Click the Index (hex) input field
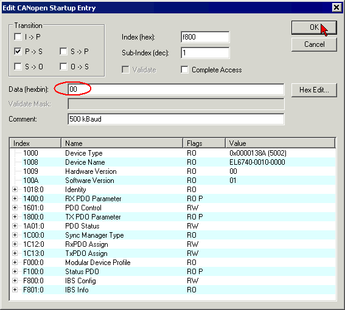This screenshot has height=310, width=345. click(205, 37)
